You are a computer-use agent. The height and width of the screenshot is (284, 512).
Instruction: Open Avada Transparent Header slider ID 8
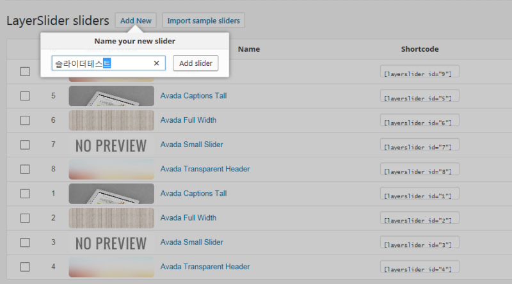(x=205, y=169)
